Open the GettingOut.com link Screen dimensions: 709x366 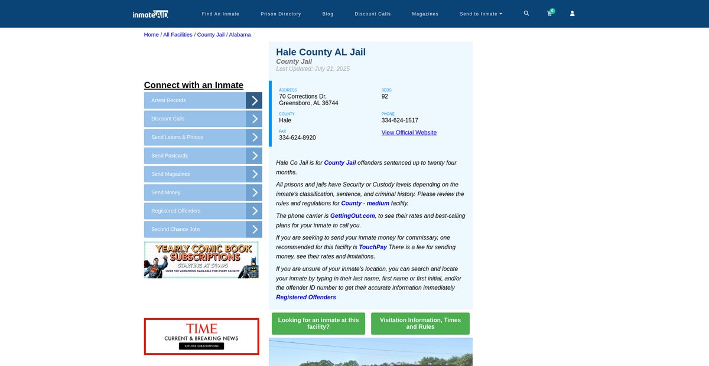point(353,215)
